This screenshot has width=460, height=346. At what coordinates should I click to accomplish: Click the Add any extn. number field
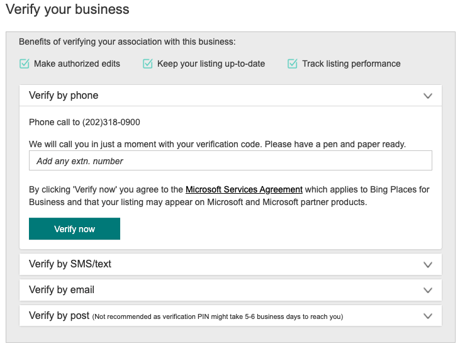pyautogui.click(x=230, y=161)
